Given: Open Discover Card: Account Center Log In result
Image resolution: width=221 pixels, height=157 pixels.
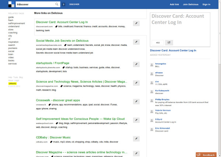Looking at the screenshot, I should tap(62, 22).
